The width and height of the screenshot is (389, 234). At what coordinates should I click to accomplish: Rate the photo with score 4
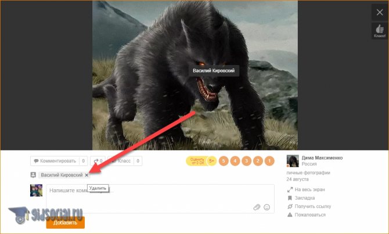[235, 161]
